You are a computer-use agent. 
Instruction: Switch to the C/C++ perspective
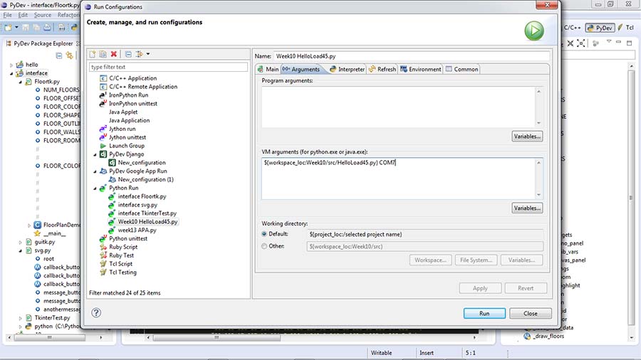573,28
